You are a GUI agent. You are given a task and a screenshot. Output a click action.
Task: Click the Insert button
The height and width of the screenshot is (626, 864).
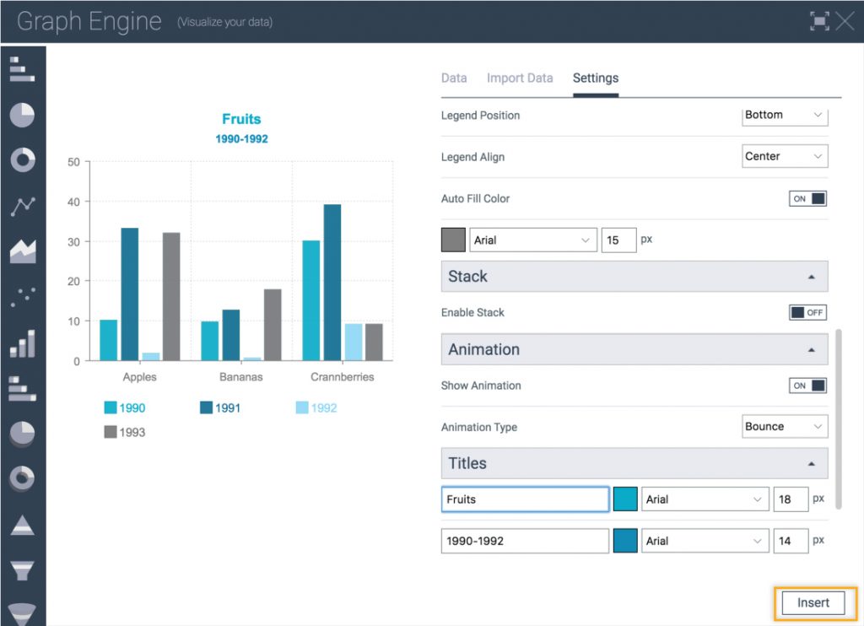[813, 603]
